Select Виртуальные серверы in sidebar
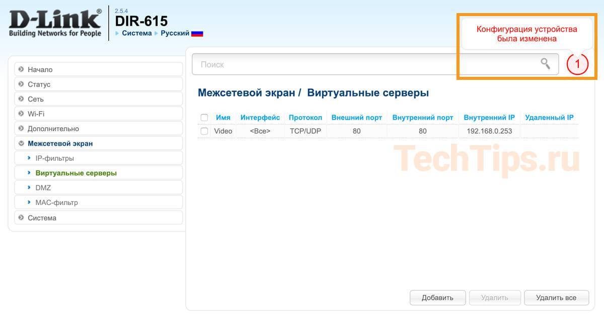Image resolution: width=604 pixels, height=319 pixels. pos(98,173)
